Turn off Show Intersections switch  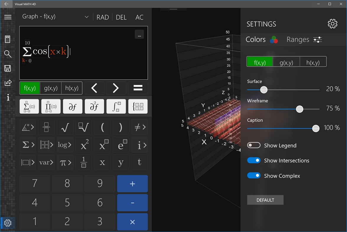(254, 160)
